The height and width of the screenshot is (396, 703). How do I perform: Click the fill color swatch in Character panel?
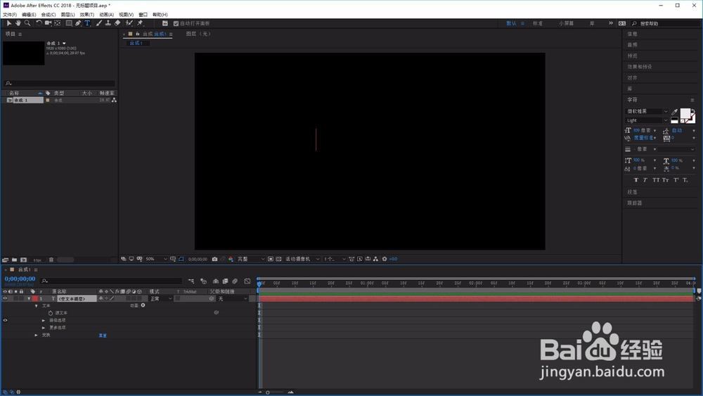point(685,113)
